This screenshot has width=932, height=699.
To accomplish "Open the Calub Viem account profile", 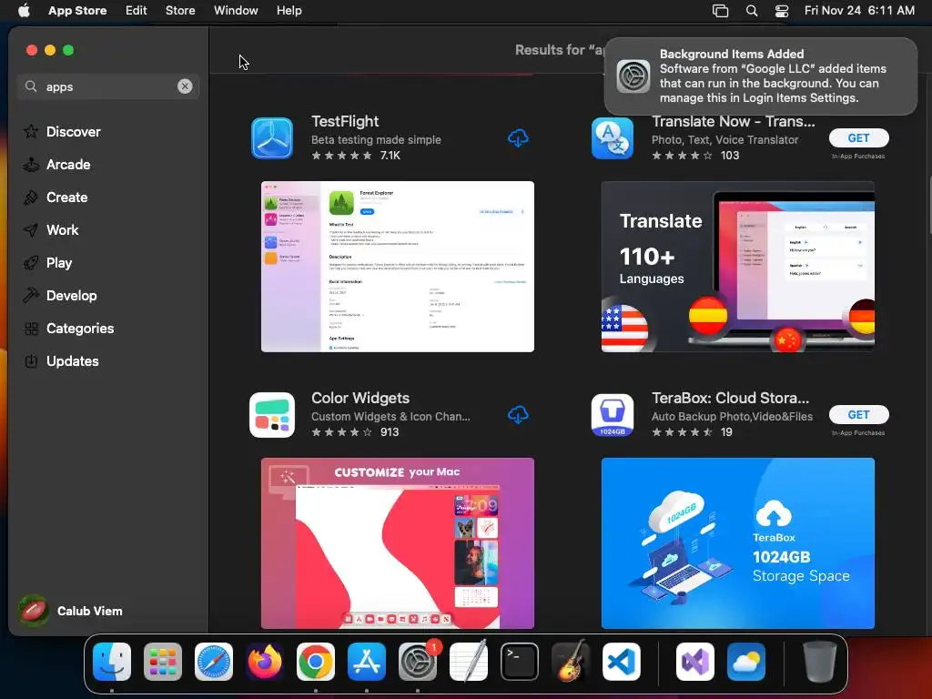I will [71, 611].
